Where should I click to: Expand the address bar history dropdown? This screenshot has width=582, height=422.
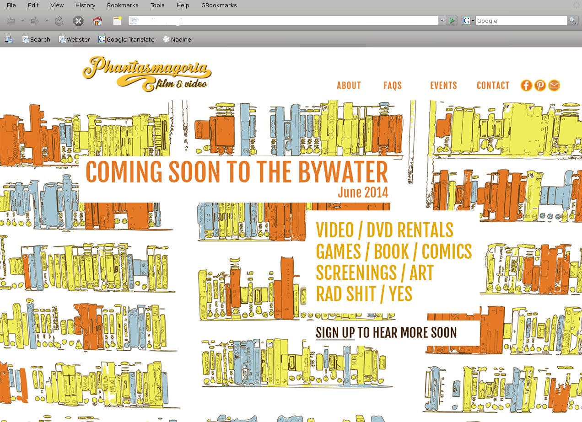point(442,21)
